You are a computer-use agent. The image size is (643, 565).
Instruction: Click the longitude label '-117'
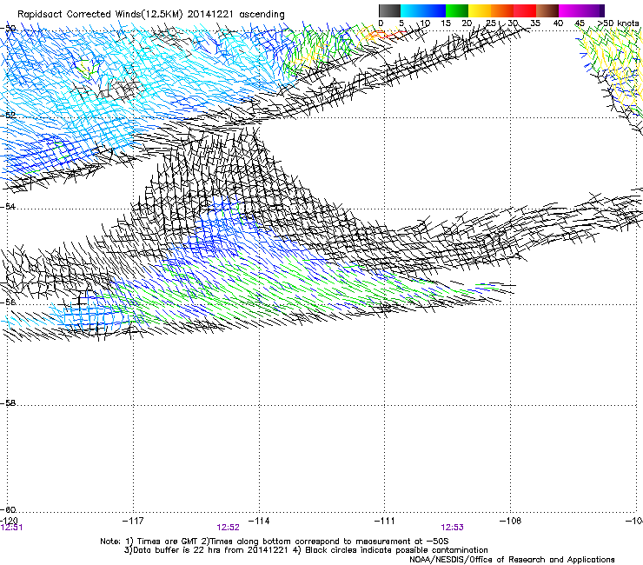point(133,521)
